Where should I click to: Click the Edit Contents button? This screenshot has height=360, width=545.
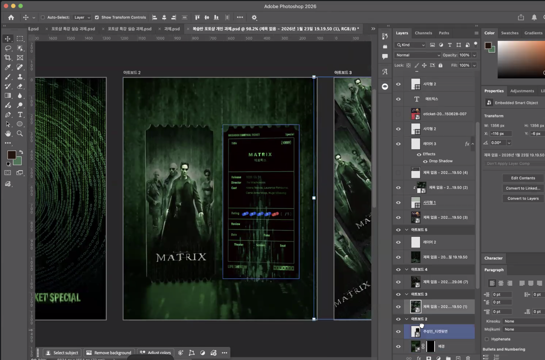click(x=523, y=178)
